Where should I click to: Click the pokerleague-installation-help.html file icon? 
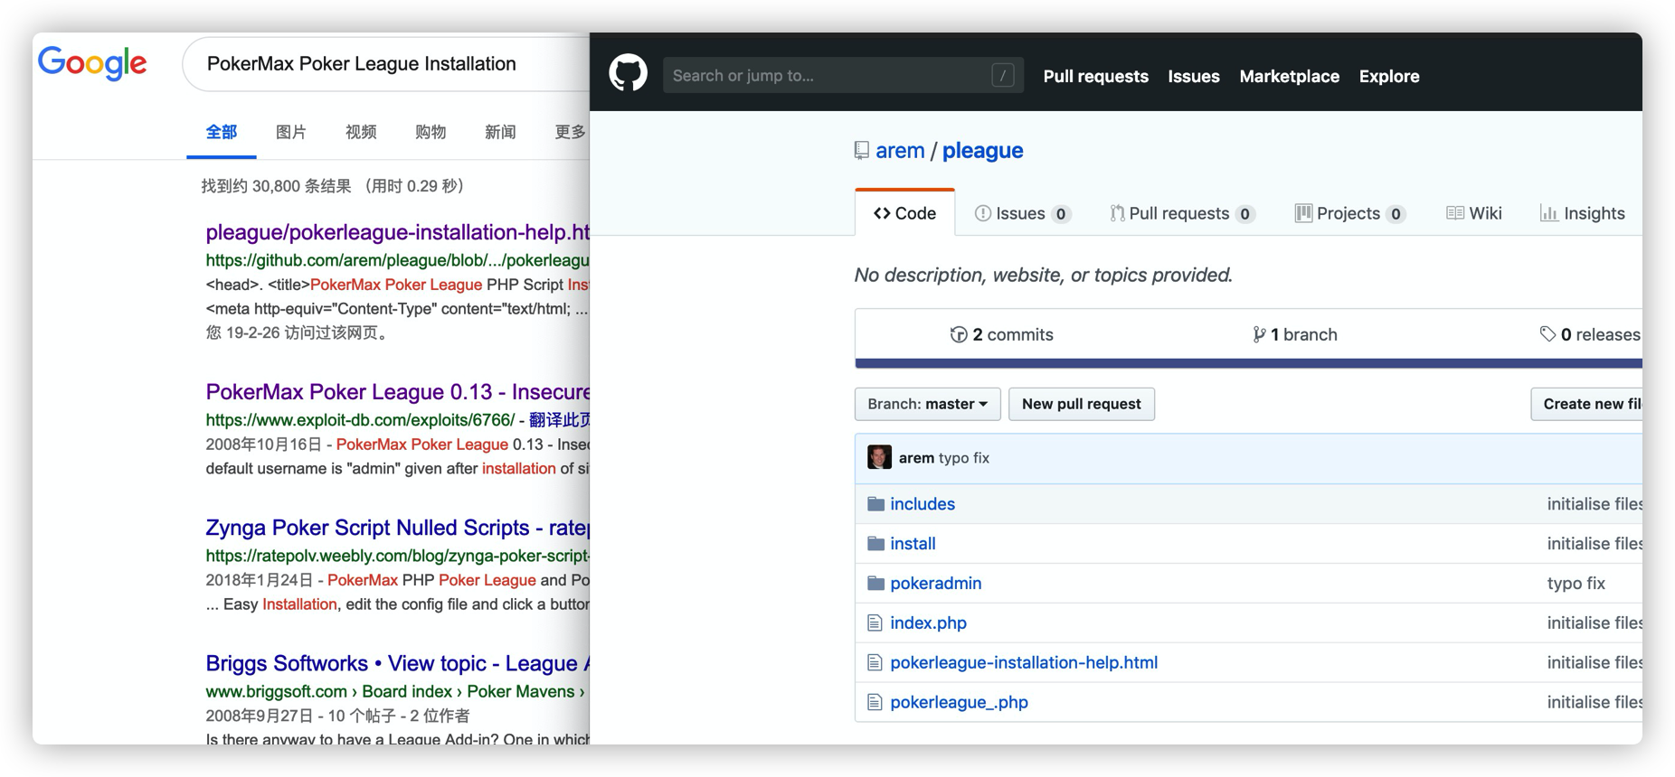click(x=875, y=662)
